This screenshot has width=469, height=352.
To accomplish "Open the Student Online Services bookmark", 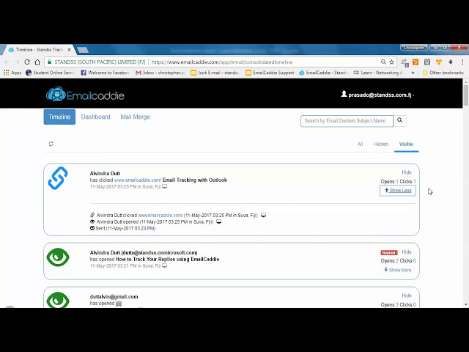I will click(x=50, y=73).
